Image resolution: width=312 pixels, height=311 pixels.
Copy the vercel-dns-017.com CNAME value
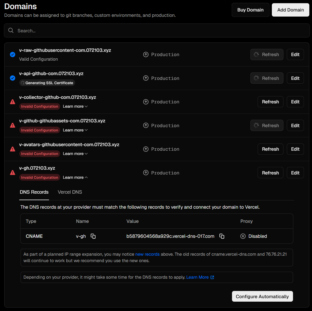pyautogui.click(x=222, y=236)
